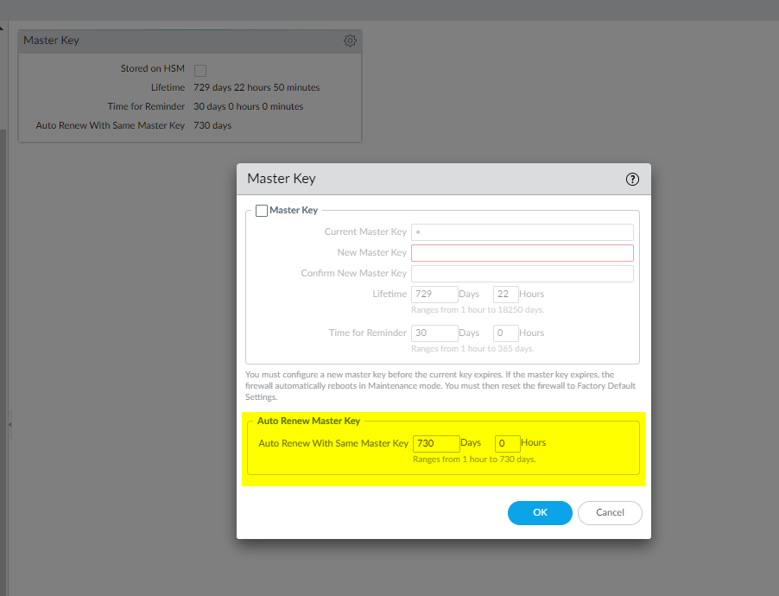This screenshot has height=596, width=779.
Task: Select the '730 days' auto renew value
Action: pyautogui.click(x=212, y=125)
